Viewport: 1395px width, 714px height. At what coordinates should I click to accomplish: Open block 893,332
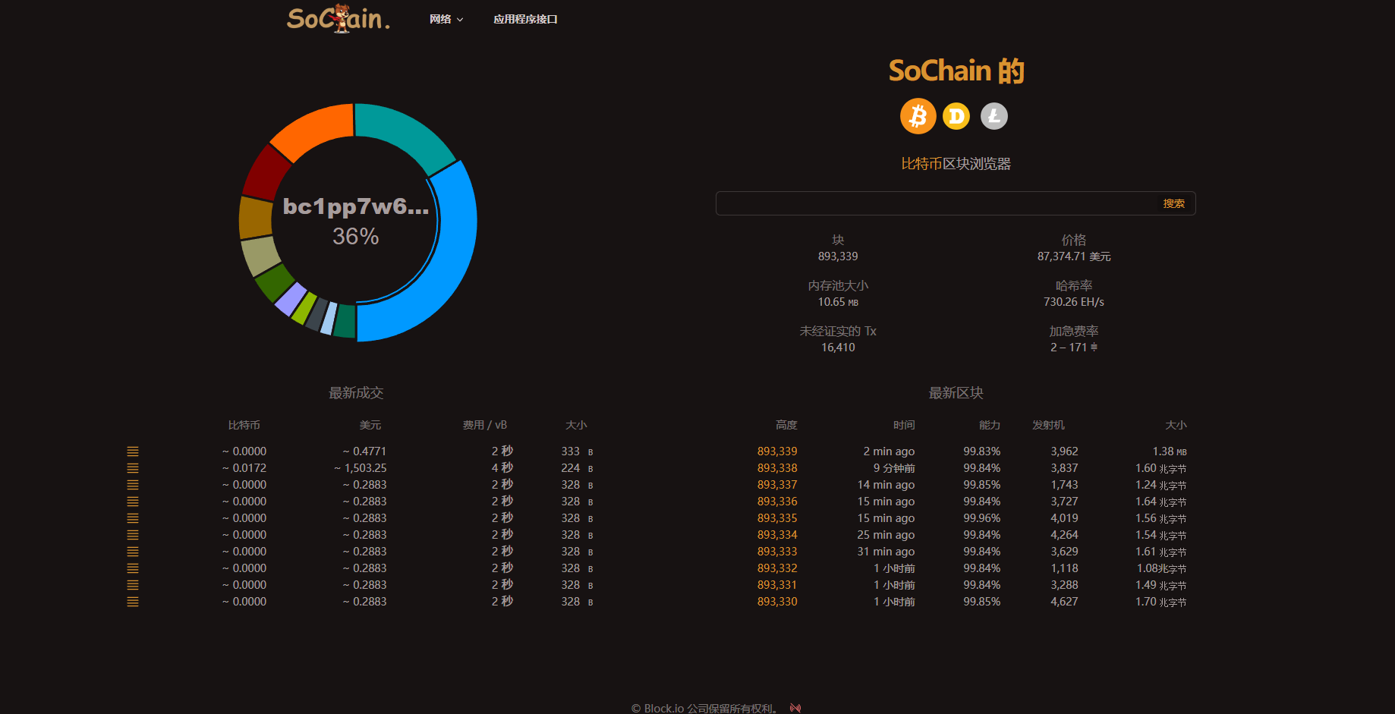[777, 568]
